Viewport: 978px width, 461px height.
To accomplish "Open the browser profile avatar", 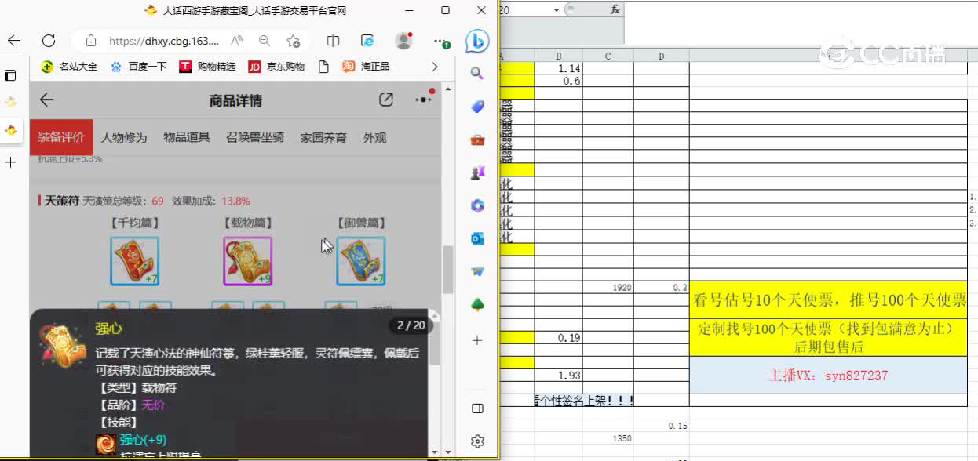I will 403,41.
